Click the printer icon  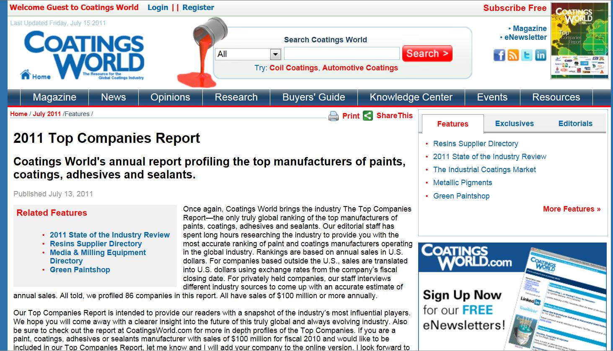334,116
